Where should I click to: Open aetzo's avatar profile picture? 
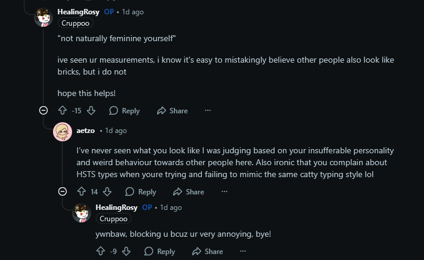tap(63, 131)
